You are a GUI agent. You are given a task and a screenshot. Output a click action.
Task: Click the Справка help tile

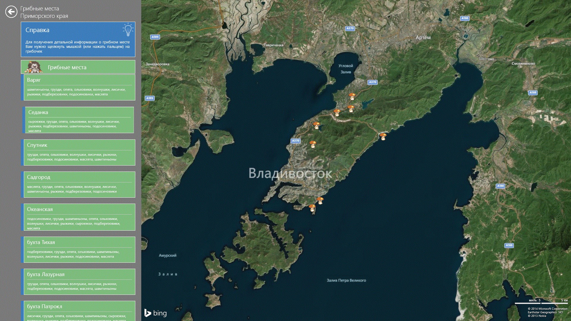tap(78, 39)
